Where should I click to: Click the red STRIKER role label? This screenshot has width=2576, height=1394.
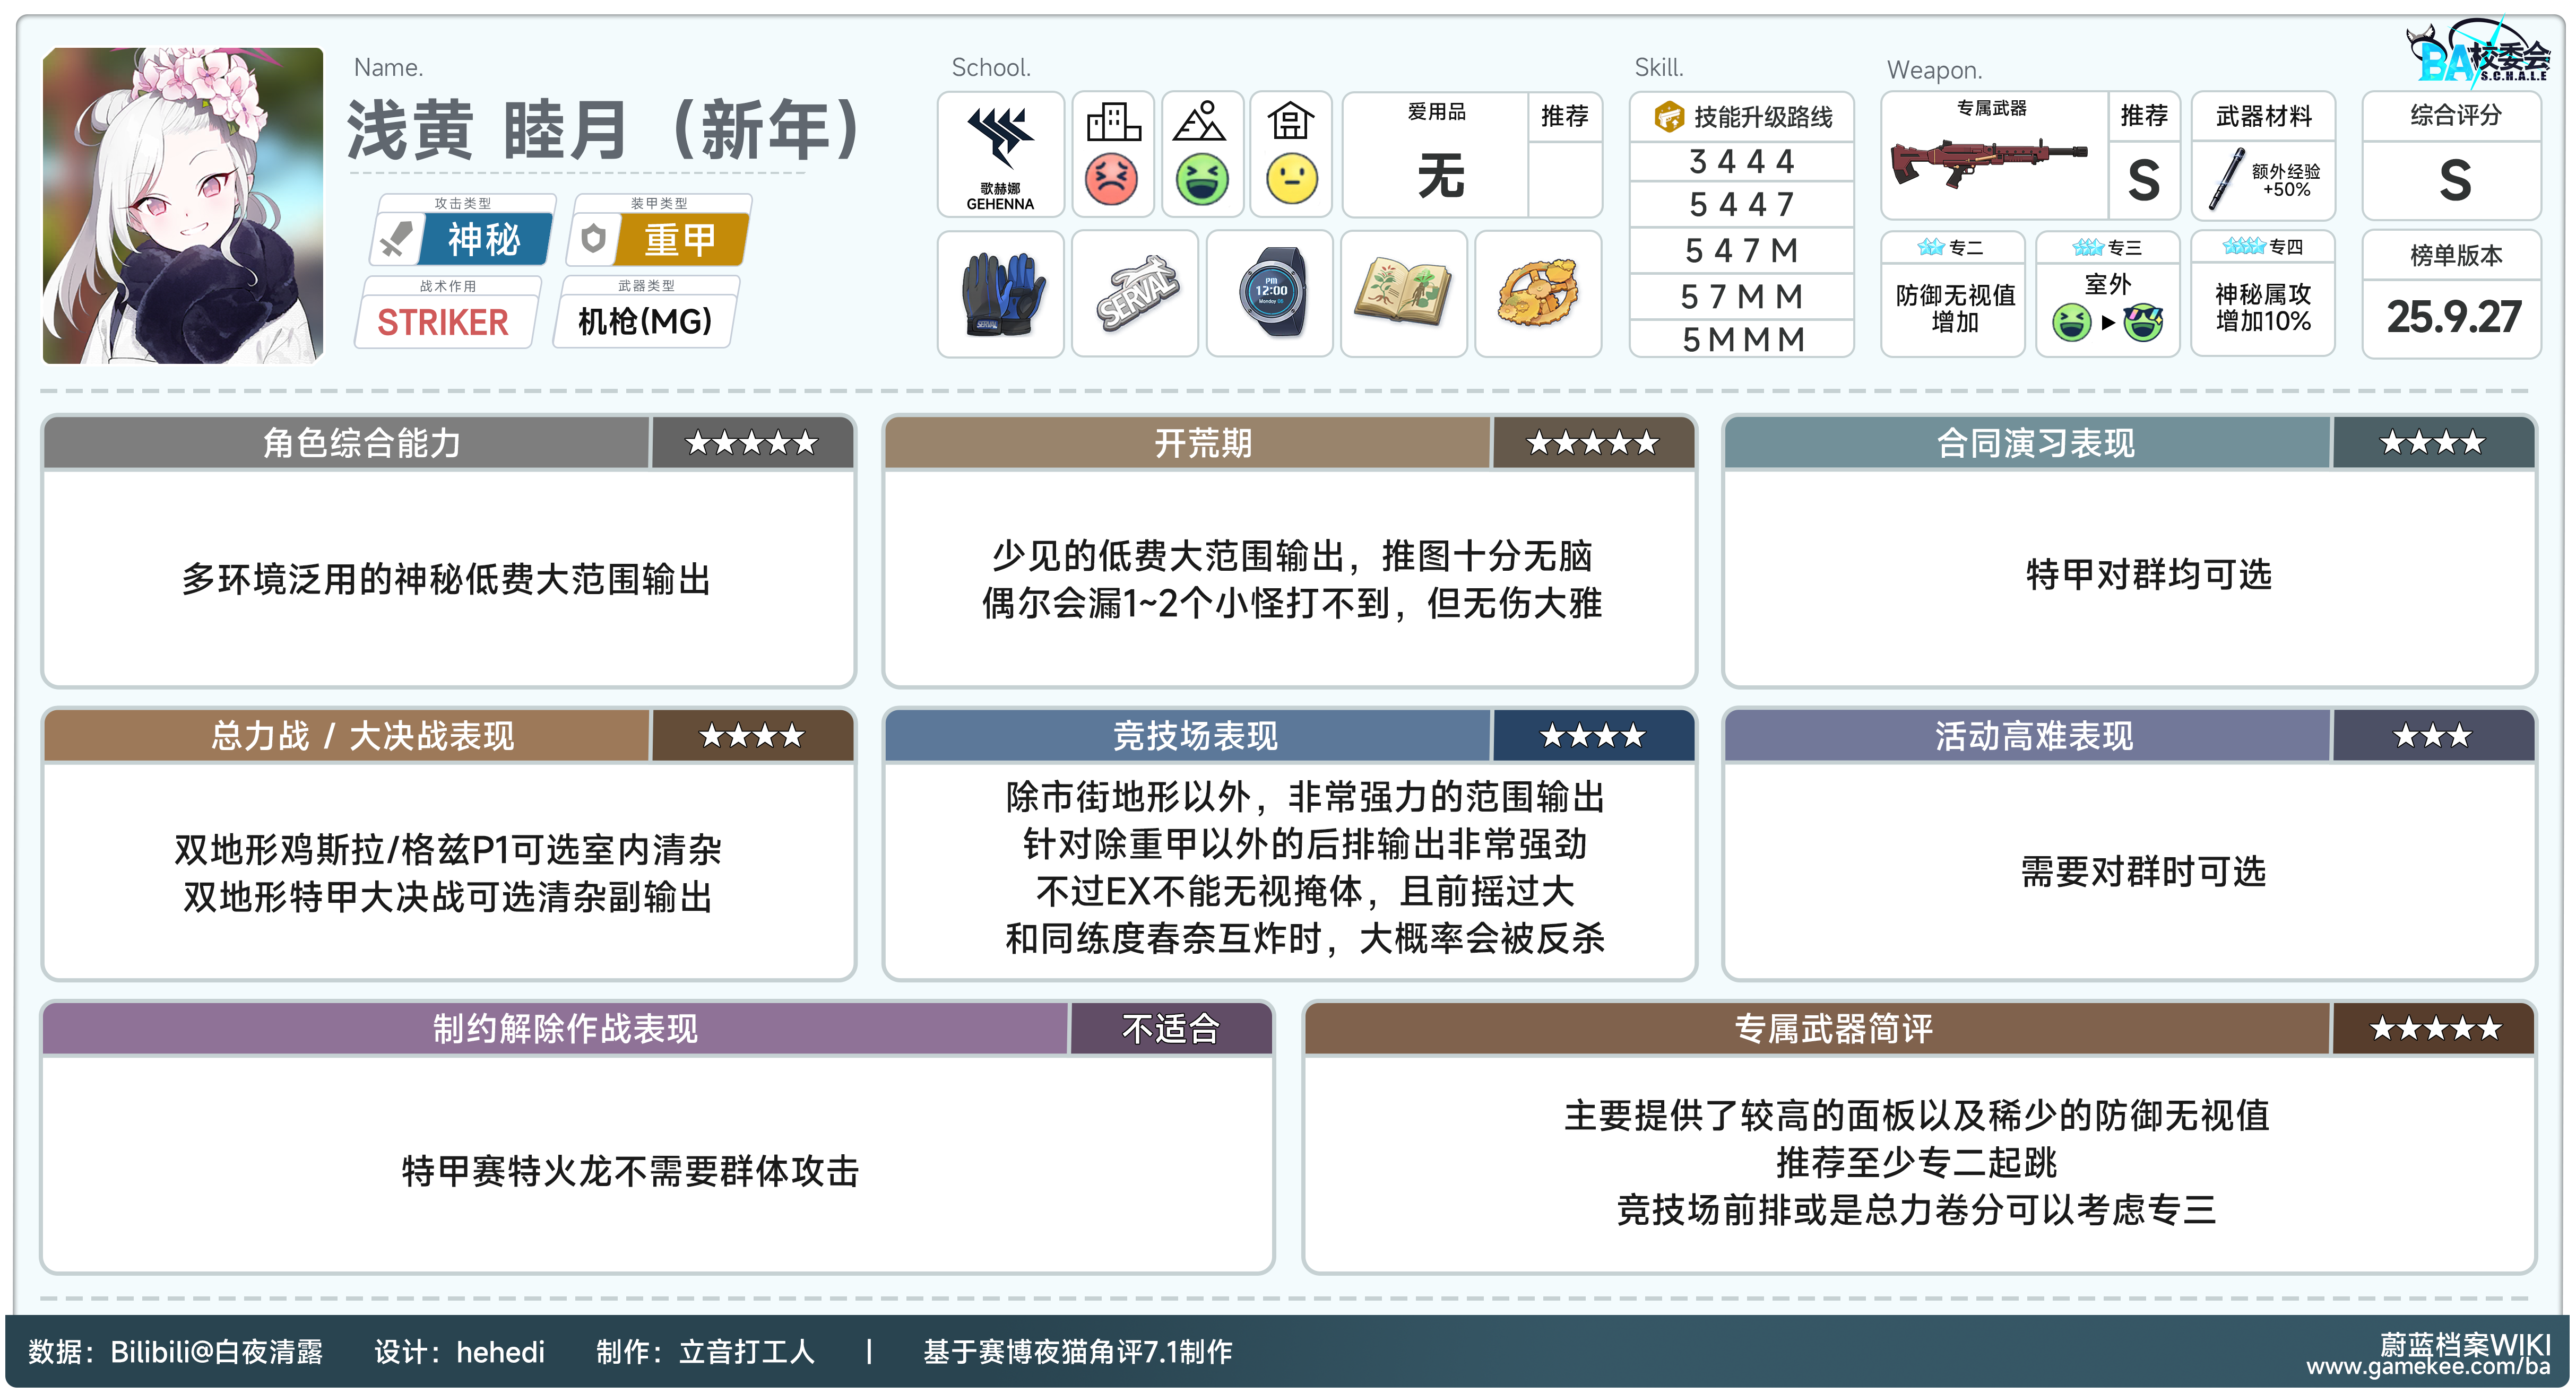(443, 322)
